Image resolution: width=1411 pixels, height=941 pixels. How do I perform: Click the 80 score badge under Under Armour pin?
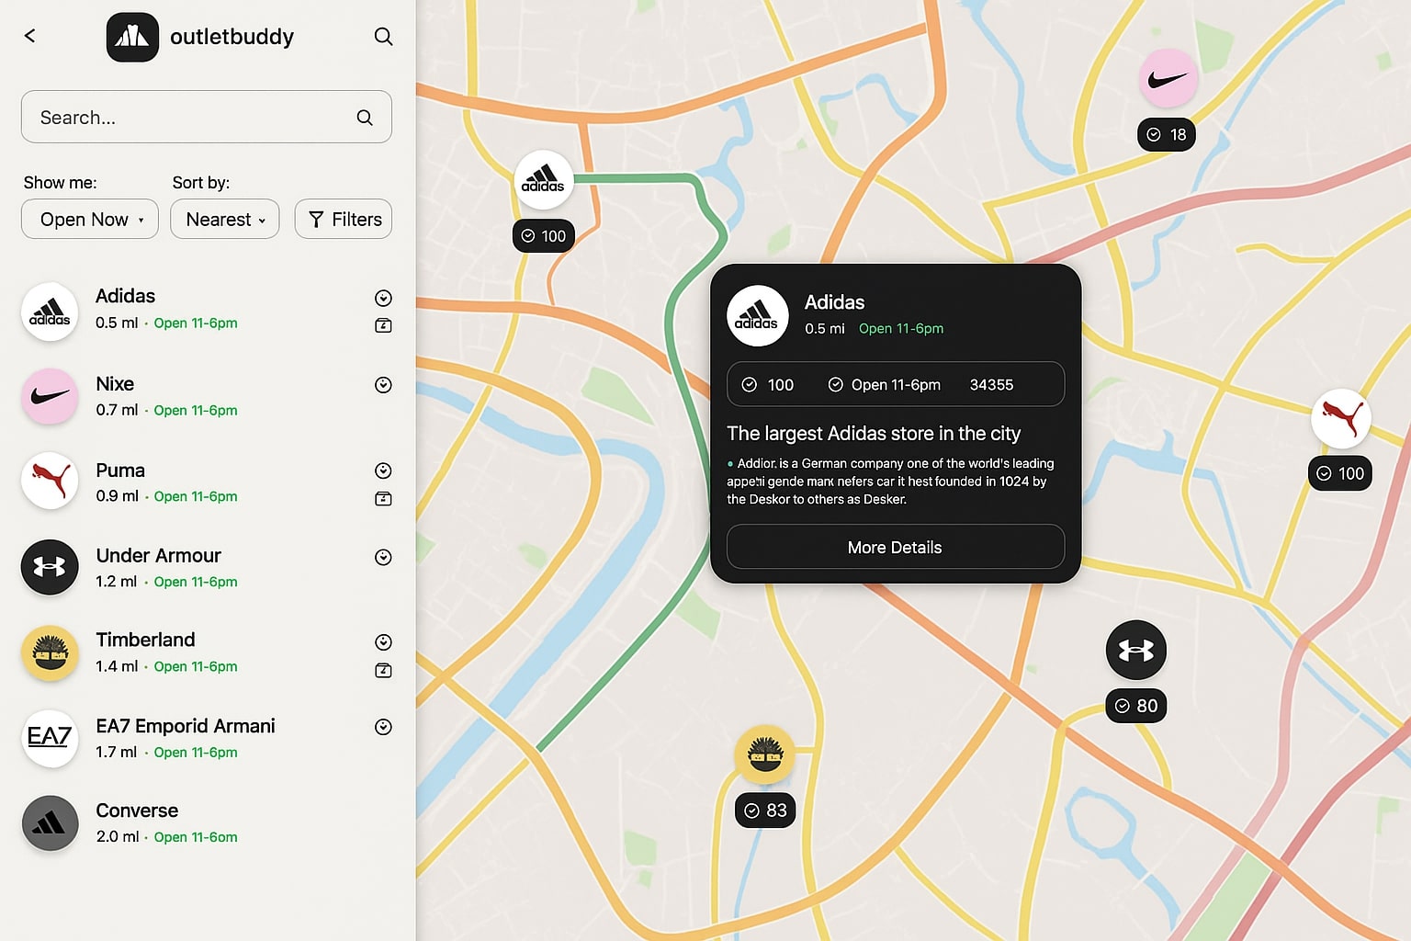(x=1136, y=706)
